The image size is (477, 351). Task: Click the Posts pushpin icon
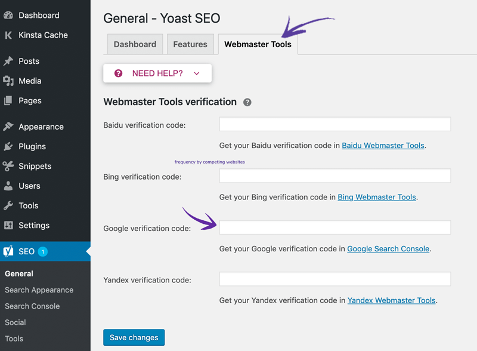point(8,61)
